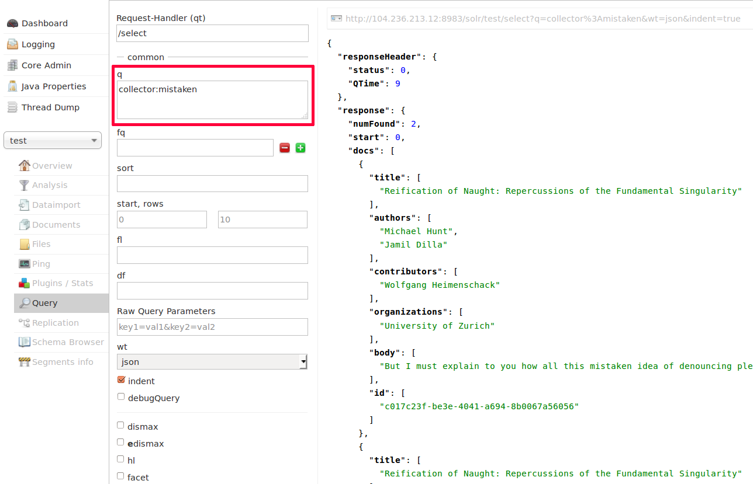Screen dimensions: 753x484
Task: Click the sort input field
Action: (x=212, y=183)
